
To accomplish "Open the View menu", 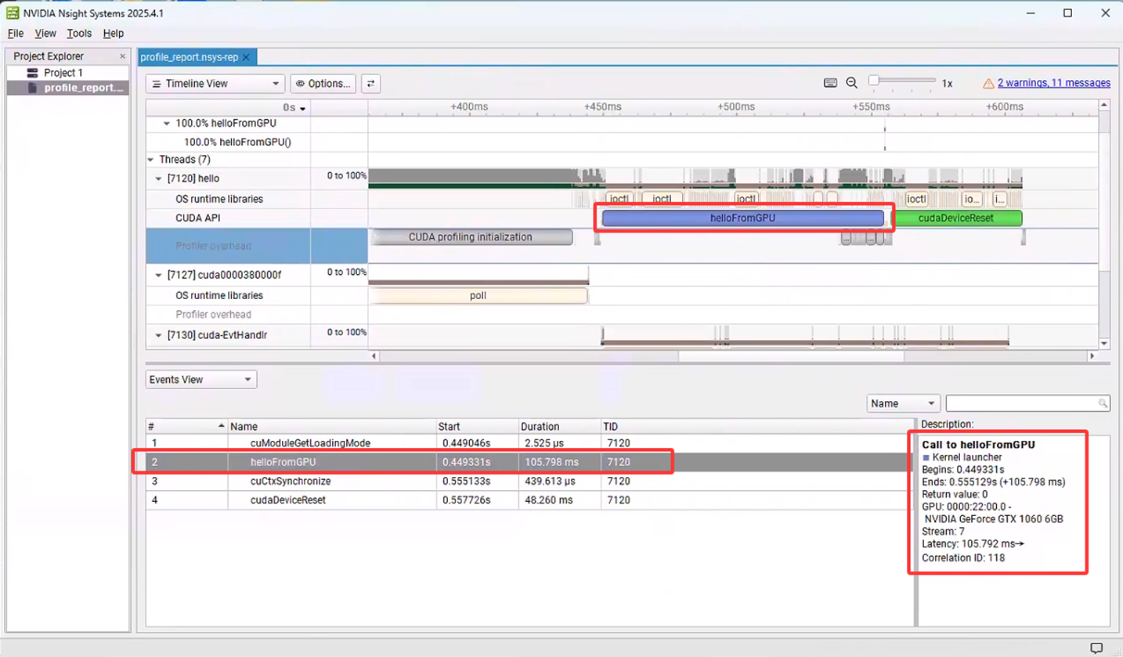I will point(45,34).
